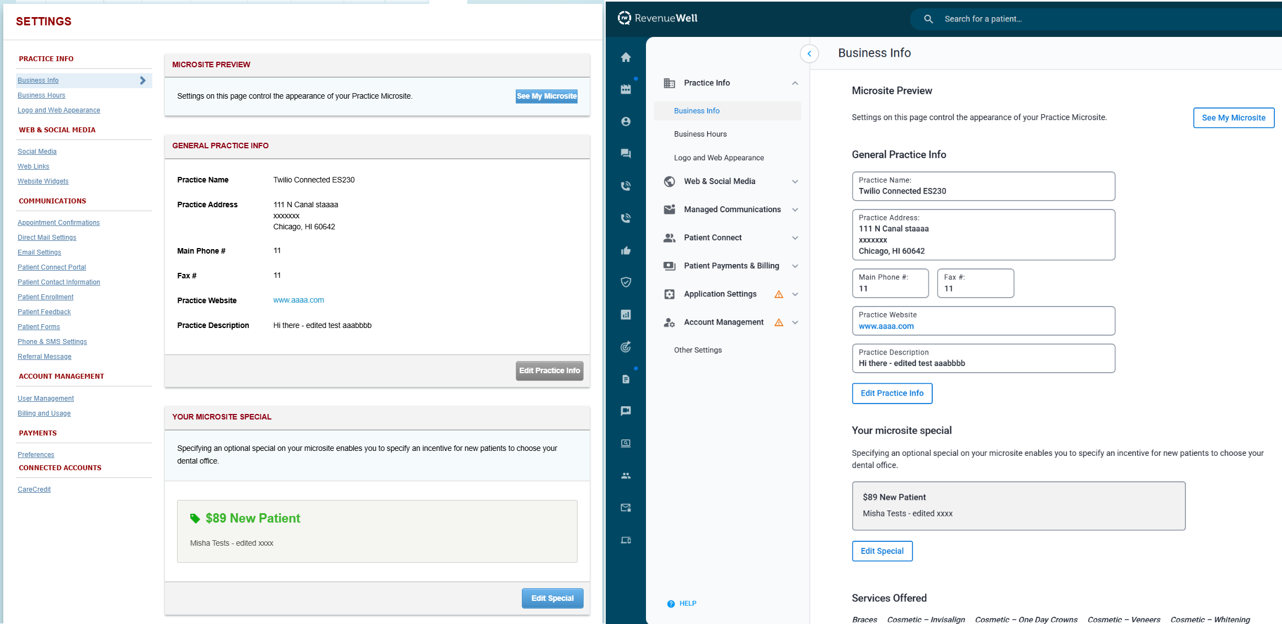Click the Help question mark icon
This screenshot has height=624, width=1282.
click(671, 604)
